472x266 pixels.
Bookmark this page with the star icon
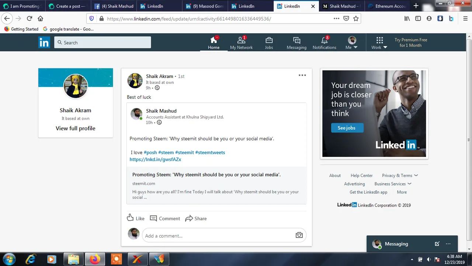coord(356,18)
